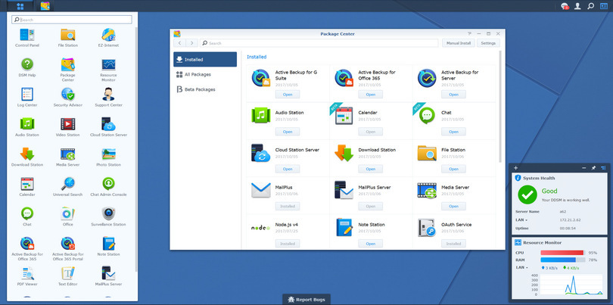Add a widget with the plus icon
Viewport: 613px width, 305px height.
pos(516,168)
